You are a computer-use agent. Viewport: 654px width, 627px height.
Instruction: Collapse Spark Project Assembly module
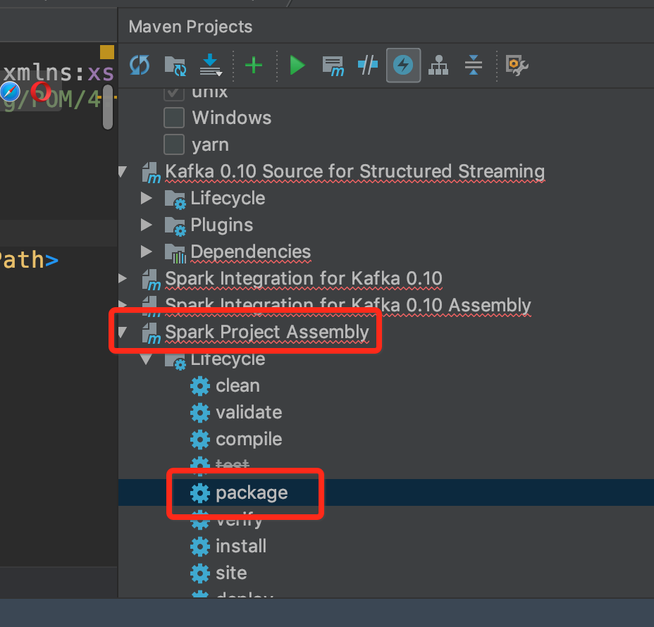pos(123,332)
